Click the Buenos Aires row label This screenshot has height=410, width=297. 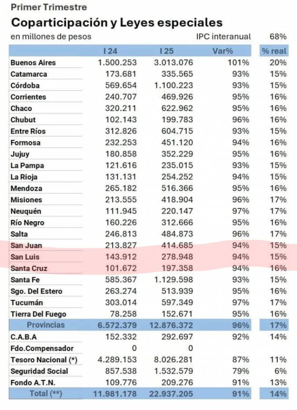[33, 63]
